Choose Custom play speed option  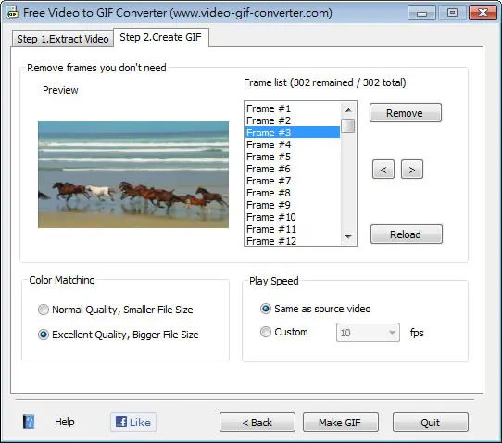click(x=266, y=332)
